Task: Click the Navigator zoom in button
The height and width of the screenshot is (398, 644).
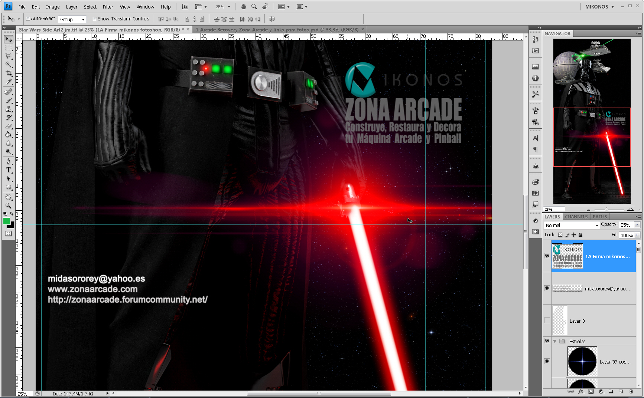Action: click(x=630, y=210)
